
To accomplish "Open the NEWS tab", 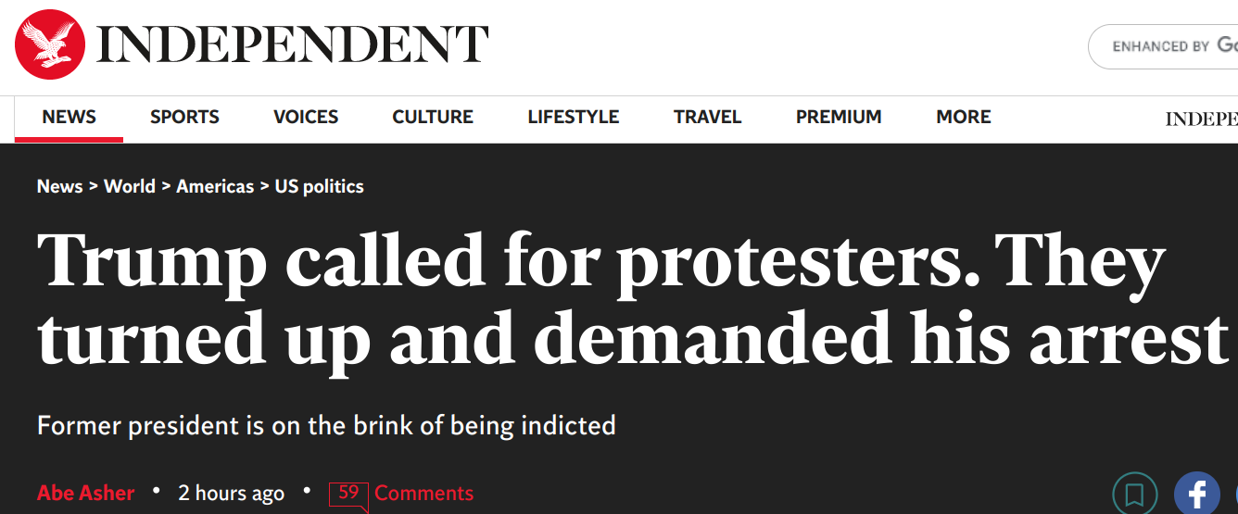I will tap(69, 117).
